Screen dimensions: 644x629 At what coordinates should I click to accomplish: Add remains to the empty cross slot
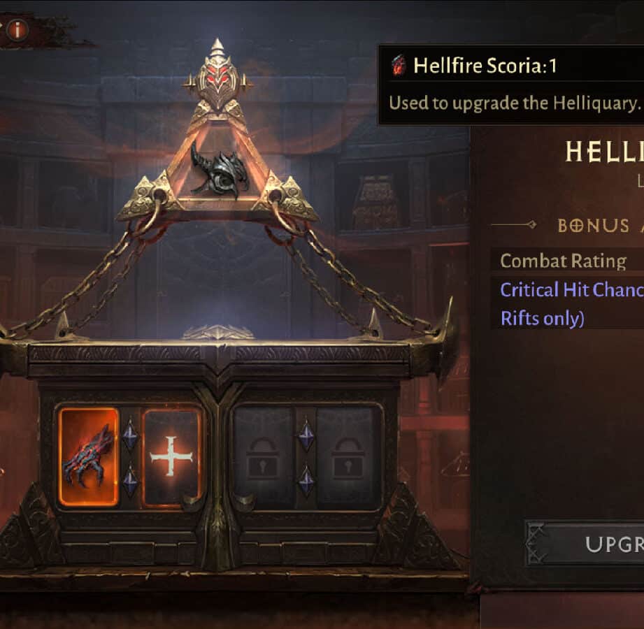click(171, 456)
